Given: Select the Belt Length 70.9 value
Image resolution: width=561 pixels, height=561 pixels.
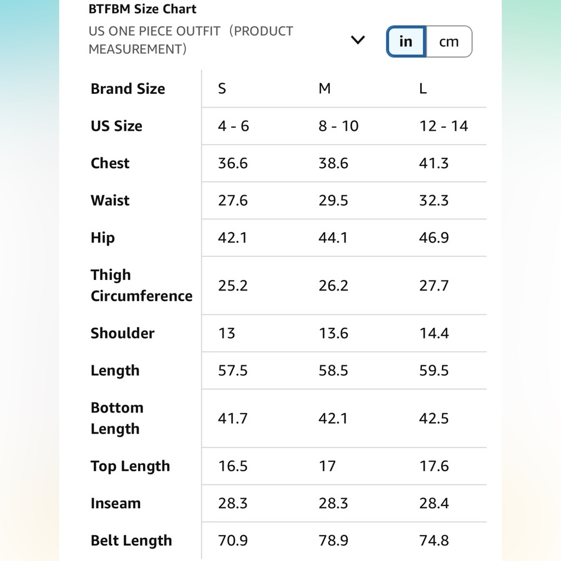Looking at the screenshot, I should (x=233, y=540).
